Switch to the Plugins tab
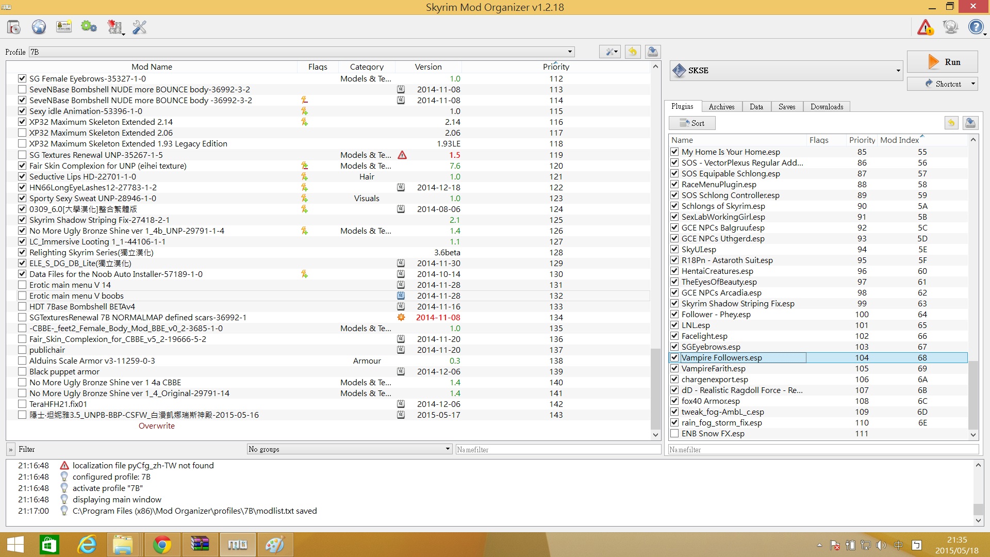The width and height of the screenshot is (990, 557). coord(682,106)
